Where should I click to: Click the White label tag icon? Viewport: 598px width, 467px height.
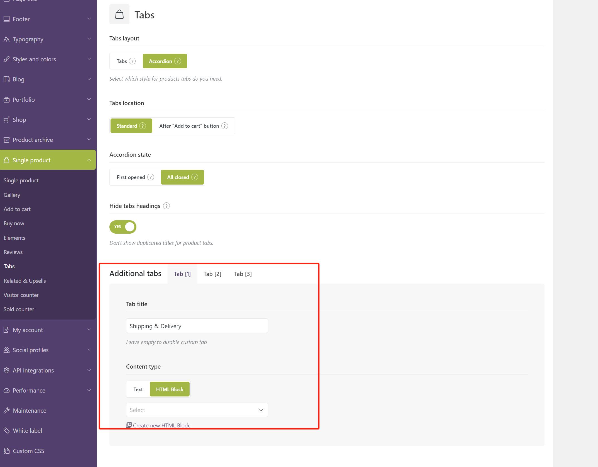click(7, 430)
